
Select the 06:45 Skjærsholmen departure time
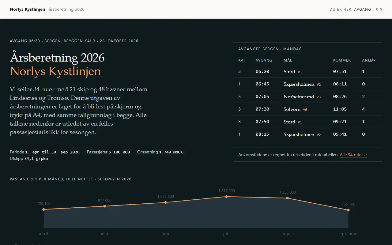(x=262, y=84)
